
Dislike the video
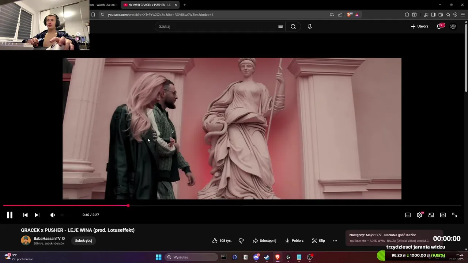241,241
